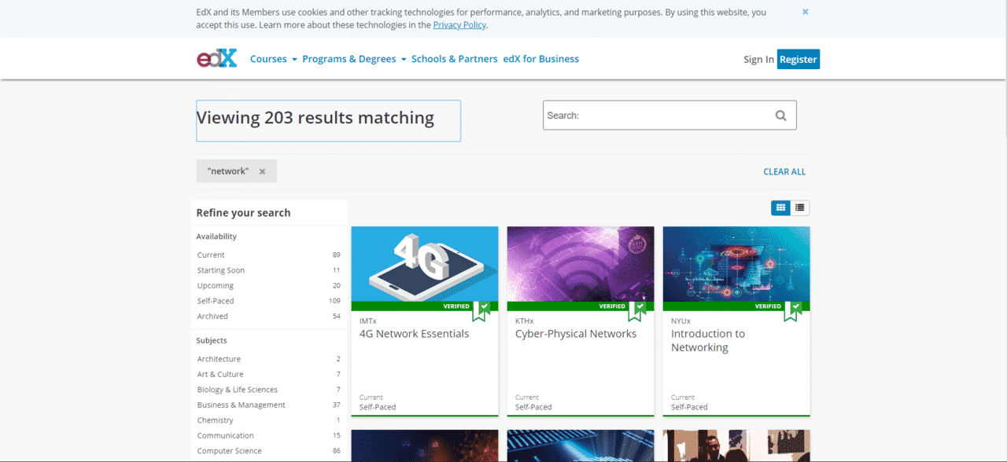Open the Courses dropdown menu
This screenshot has height=462, width=1007.
click(274, 59)
